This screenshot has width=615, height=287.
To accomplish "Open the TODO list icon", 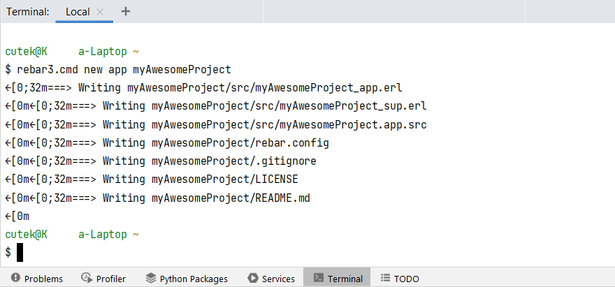I will pos(385,278).
